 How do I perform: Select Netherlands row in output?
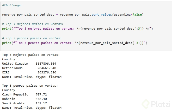point(12,68)
